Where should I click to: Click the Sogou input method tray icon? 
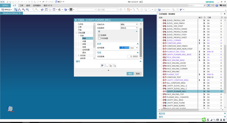203,120
